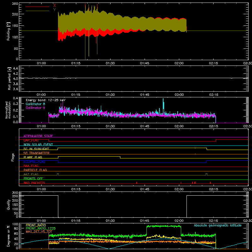Image resolution: width=252 pixels, height=252 pixels.
Task: Click the NON_SOLAR_EVENT flag label
Action: point(38,145)
